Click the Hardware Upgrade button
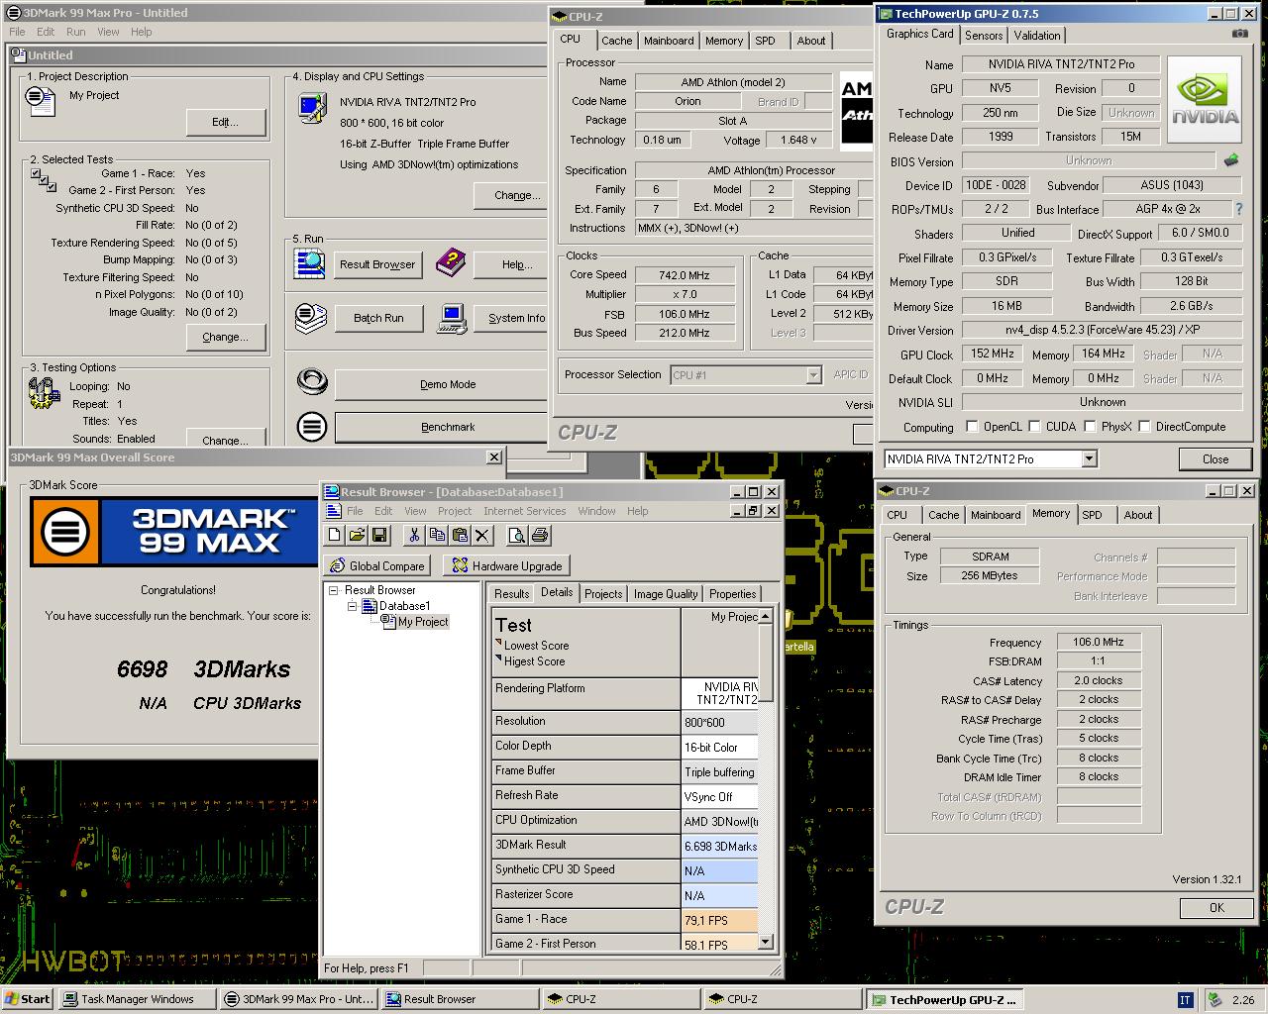This screenshot has width=1268, height=1014. (x=507, y=565)
